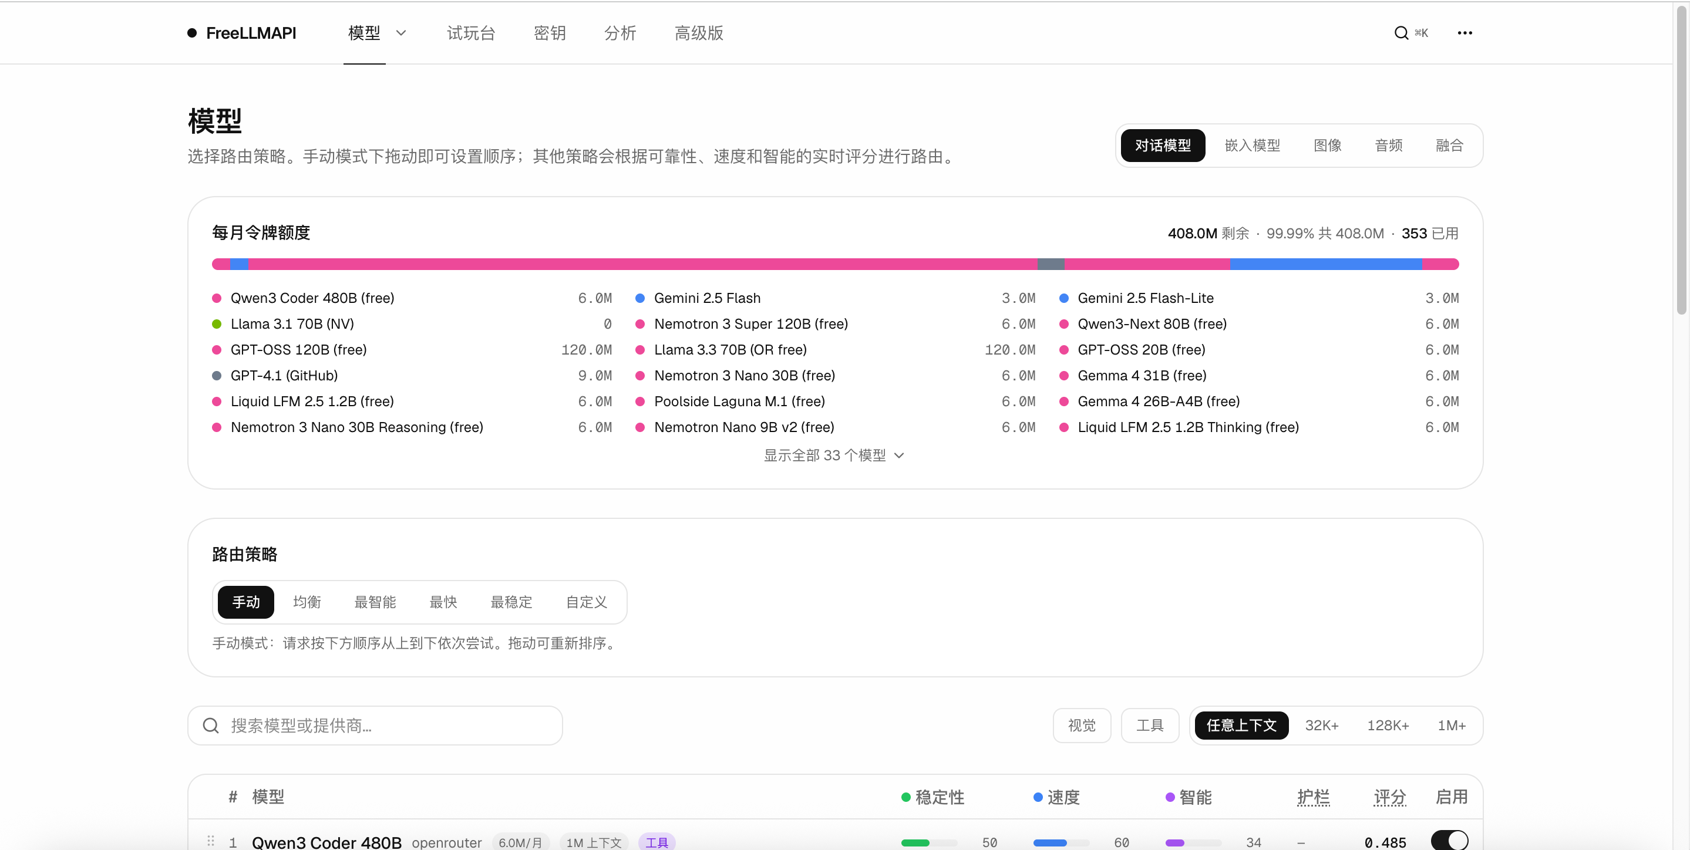The image size is (1690, 850).
Task: Click the drag handle for Qwen3 Coder 480B row
Action: pos(211,841)
